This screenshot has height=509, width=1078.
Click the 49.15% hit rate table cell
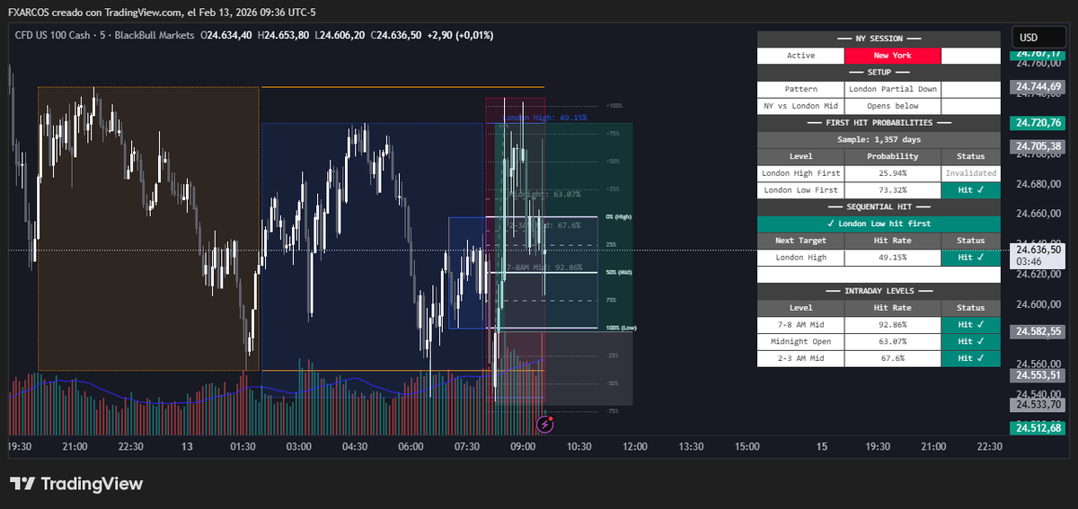pyautogui.click(x=893, y=258)
